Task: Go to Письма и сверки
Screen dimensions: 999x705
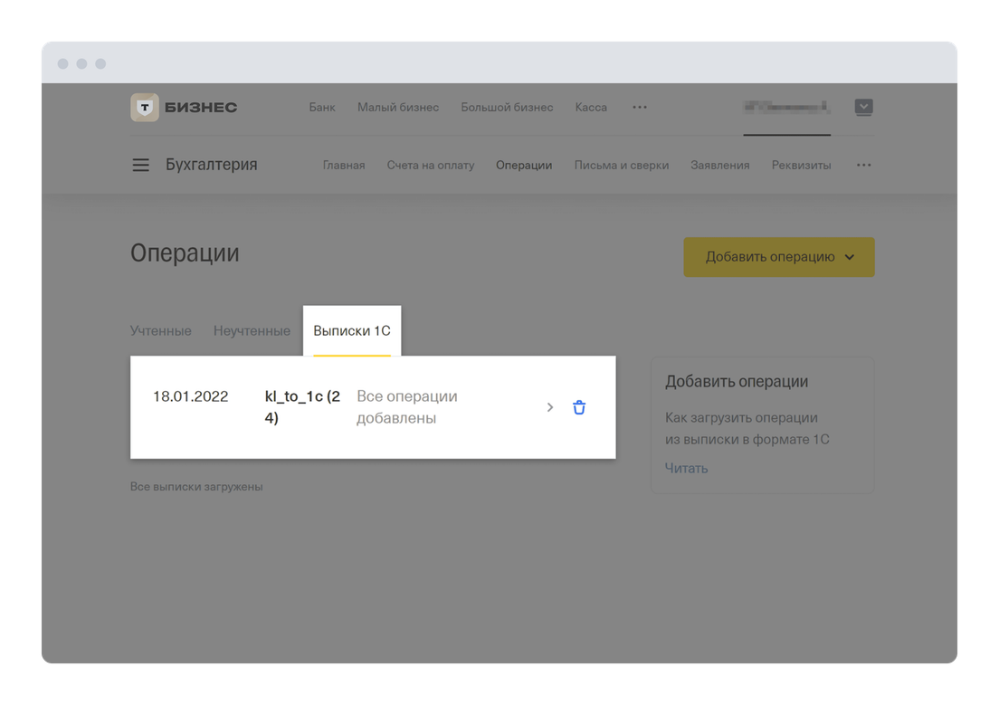Action: click(621, 166)
